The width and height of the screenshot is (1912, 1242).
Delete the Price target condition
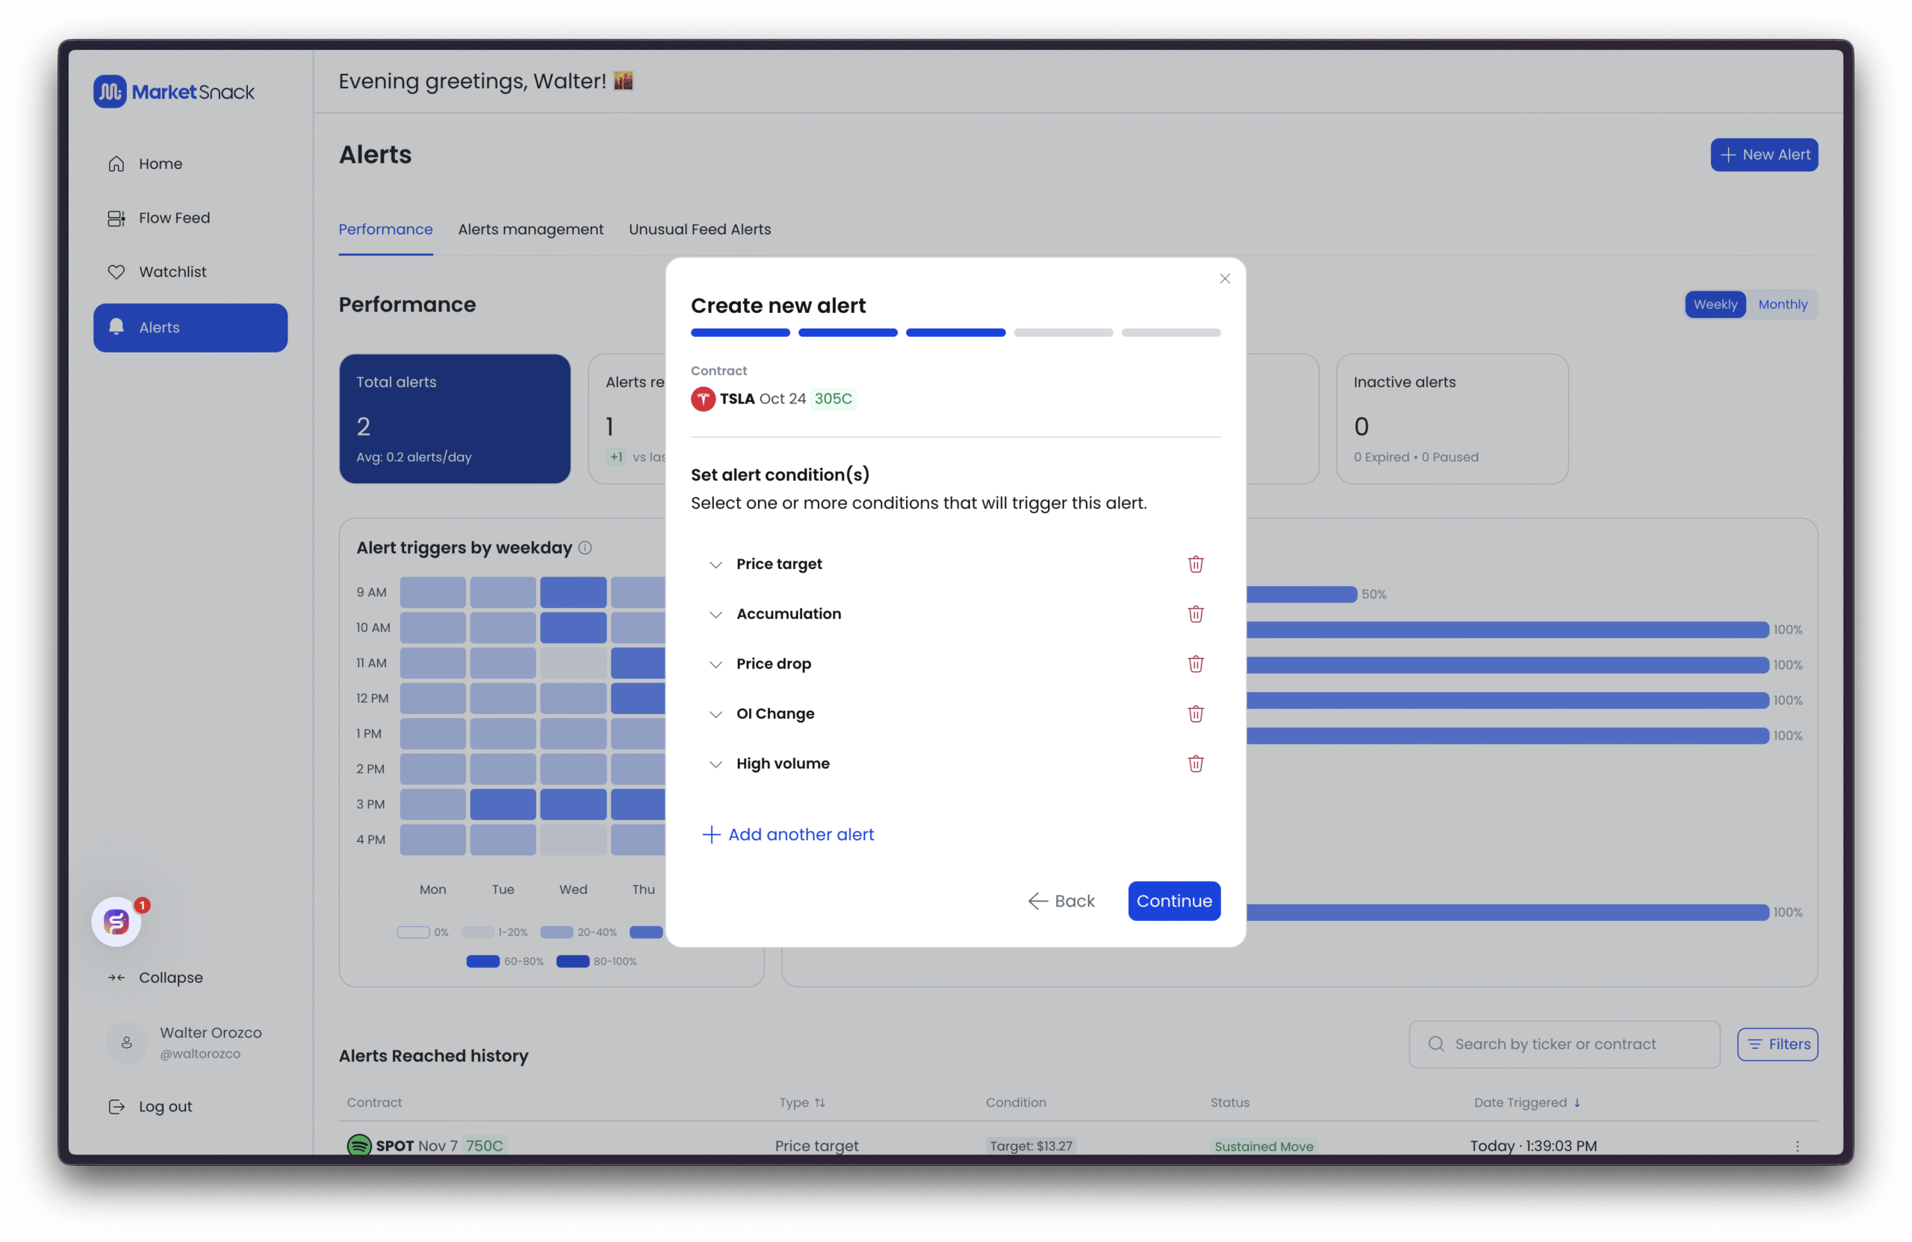[x=1196, y=564]
